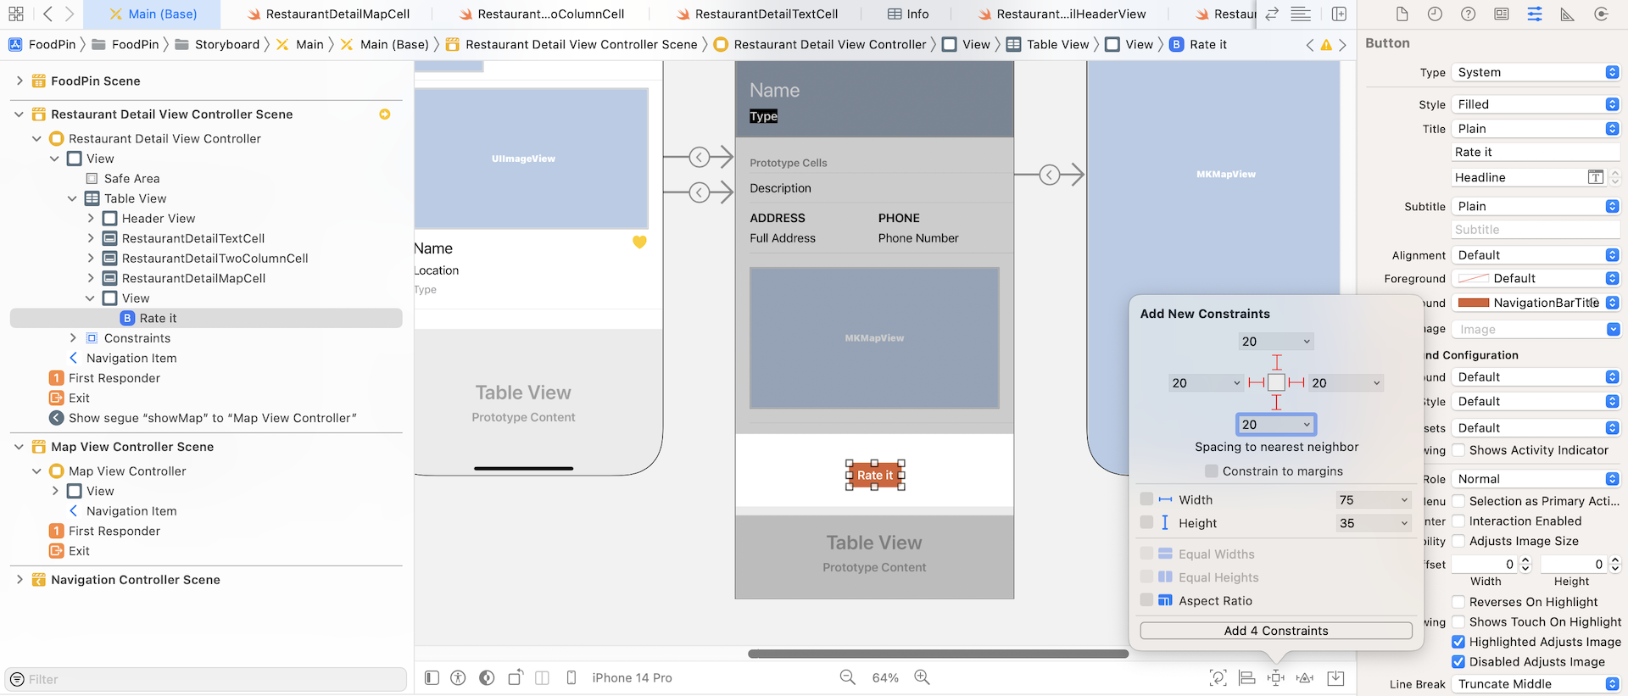Image resolution: width=1628 pixels, height=696 pixels.
Task: Change device orientation
Action: (516, 678)
